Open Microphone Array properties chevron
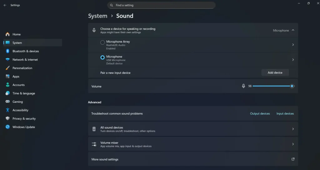The image size is (320, 170). click(x=293, y=45)
